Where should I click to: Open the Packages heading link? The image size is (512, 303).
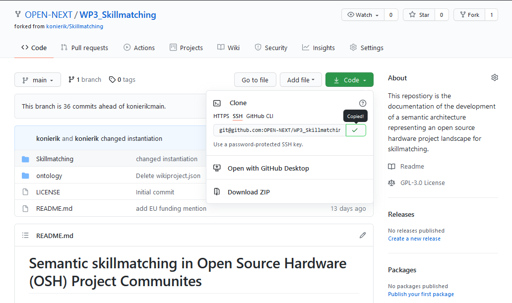coord(402,270)
